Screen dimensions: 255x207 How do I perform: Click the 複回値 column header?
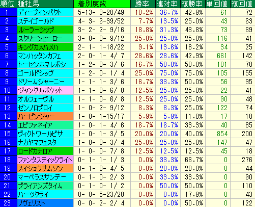pos(243,4)
